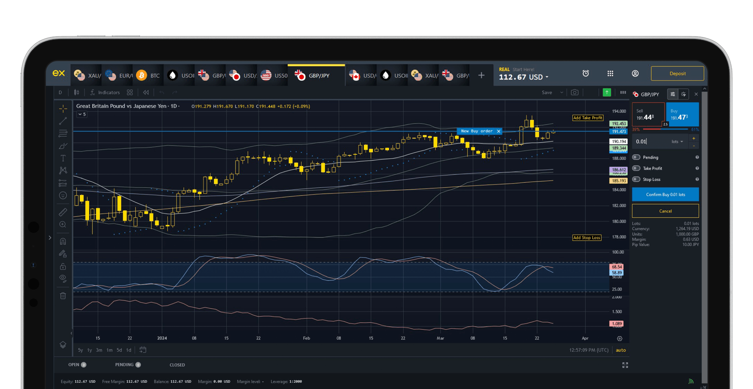This screenshot has width=753, height=389.
Task: Select the brush drawing tool
Action: [x=63, y=146]
